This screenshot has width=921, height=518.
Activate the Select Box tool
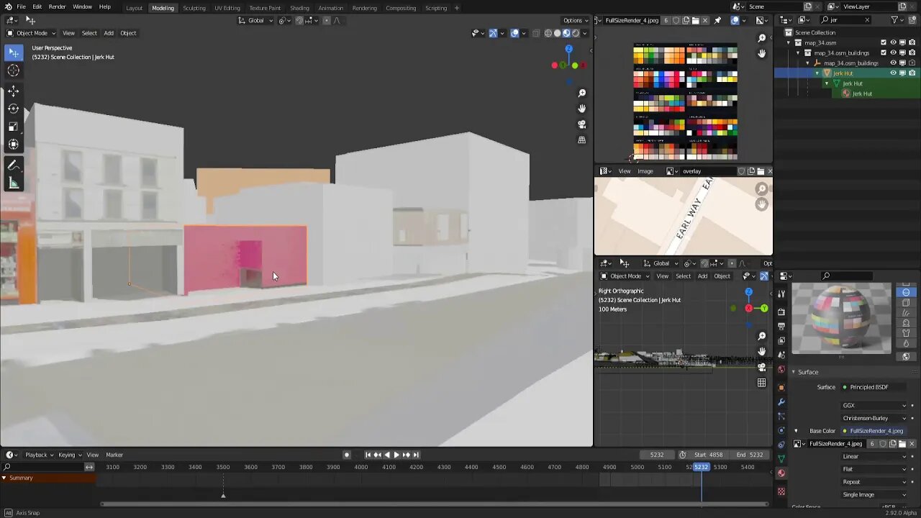[x=14, y=53]
